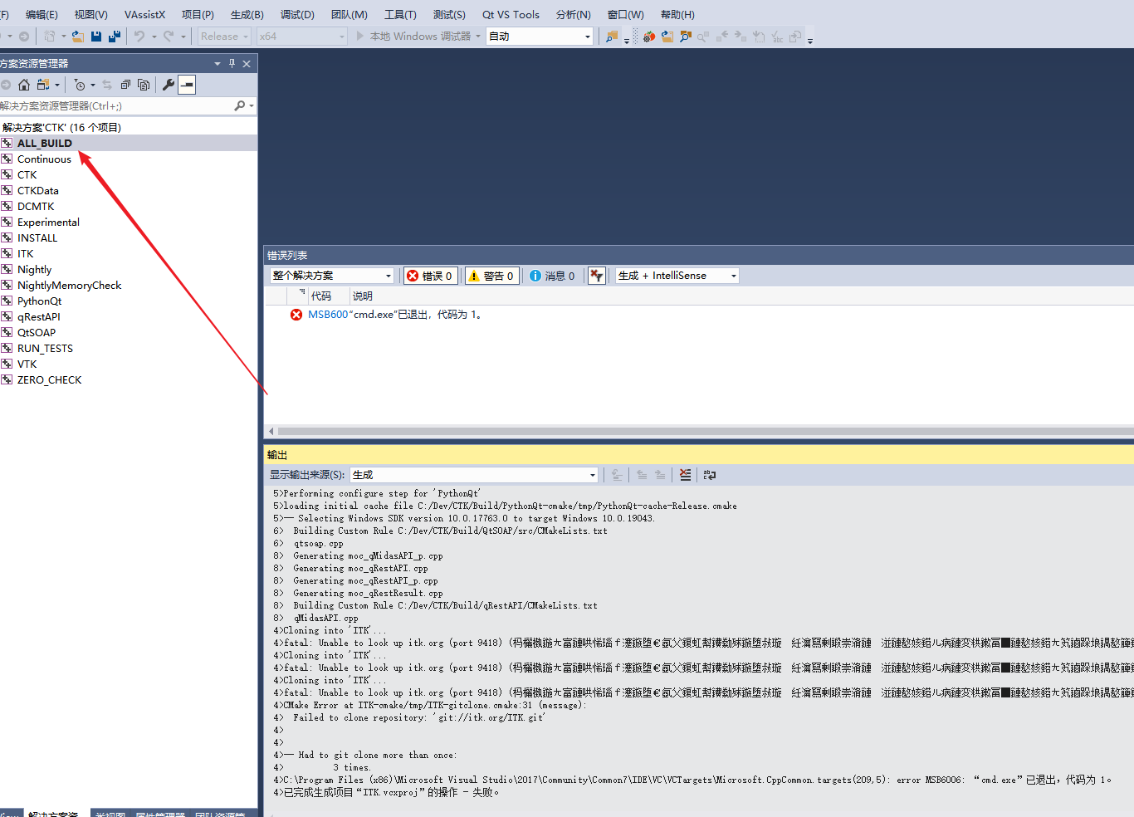Select the DCMTK project
1134x817 pixels.
[36, 206]
